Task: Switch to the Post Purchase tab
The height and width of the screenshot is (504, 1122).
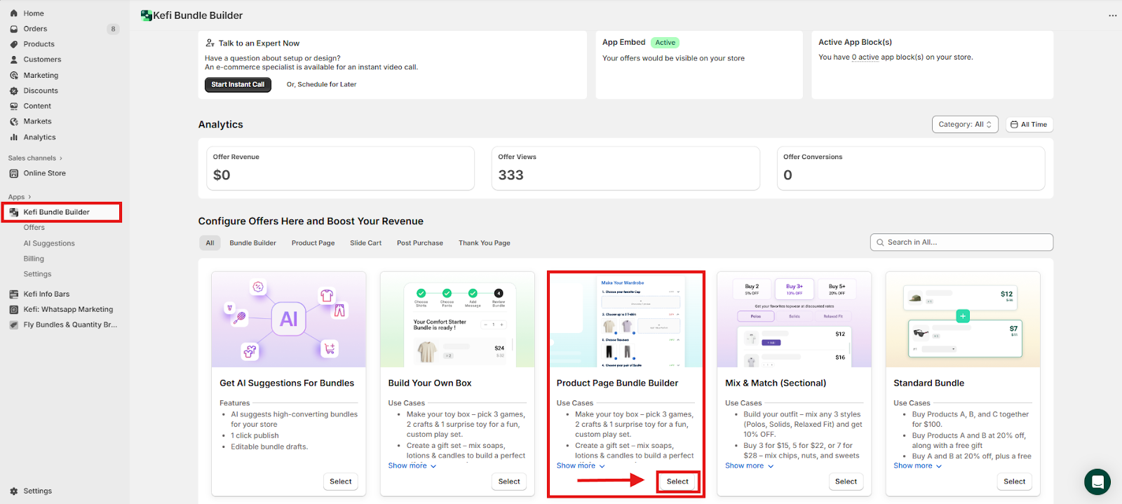Action: pyautogui.click(x=419, y=243)
